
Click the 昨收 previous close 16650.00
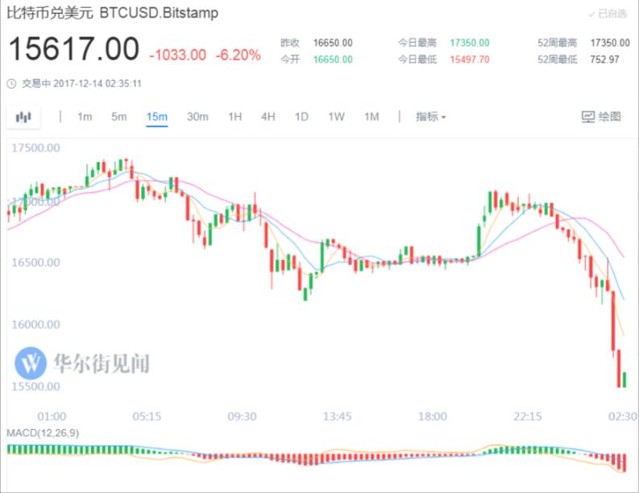[333, 43]
